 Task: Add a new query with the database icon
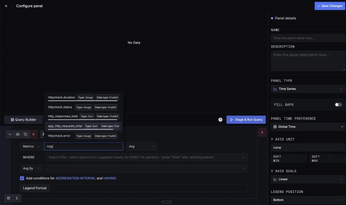pos(9,198)
